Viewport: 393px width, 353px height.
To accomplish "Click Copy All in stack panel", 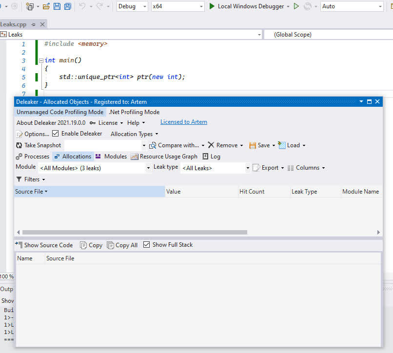I will click(x=122, y=245).
